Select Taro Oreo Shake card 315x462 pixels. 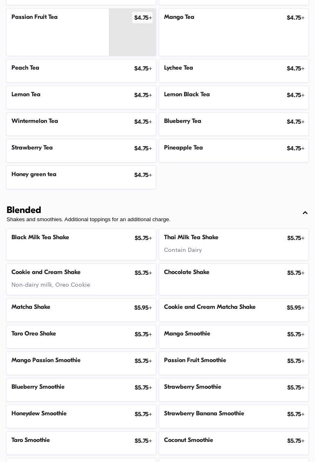point(81,337)
